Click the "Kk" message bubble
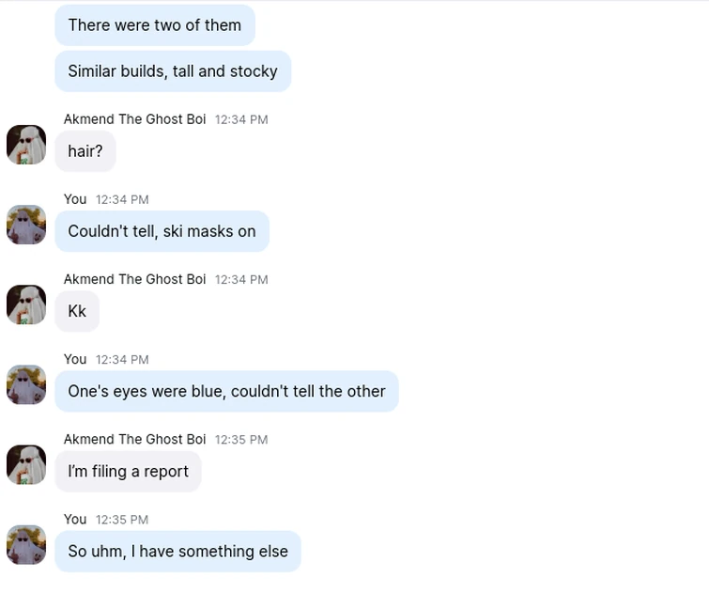 (77, 311)
